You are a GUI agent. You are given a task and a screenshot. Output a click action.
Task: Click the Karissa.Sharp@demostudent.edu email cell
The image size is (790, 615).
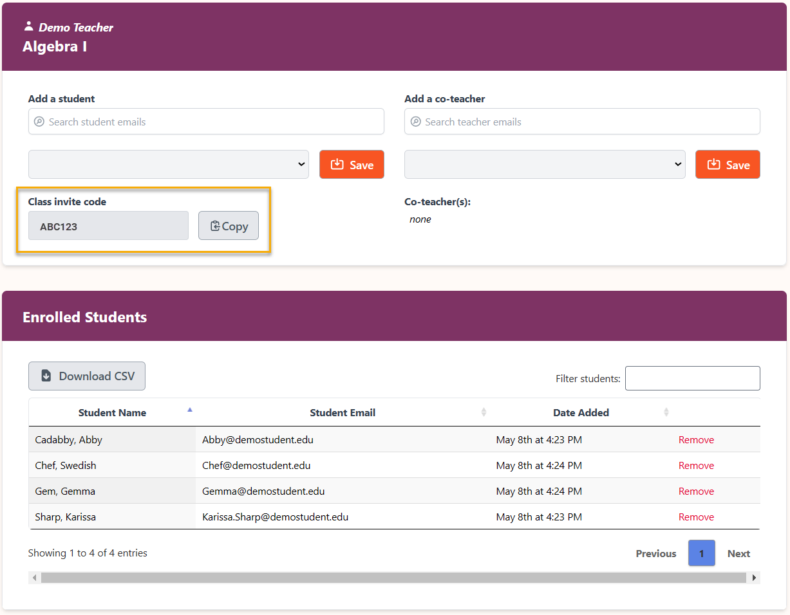pos(343,517)
